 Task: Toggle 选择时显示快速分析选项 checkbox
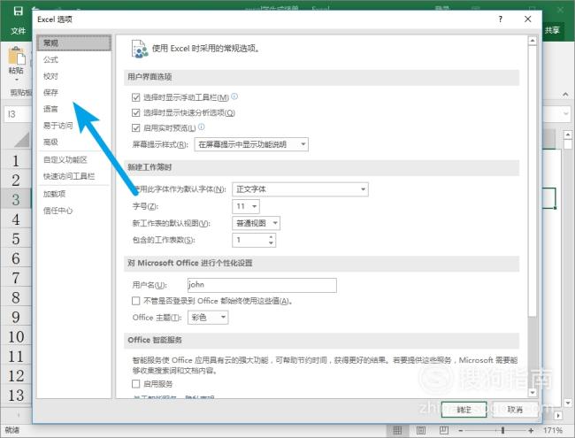point(135,112)
